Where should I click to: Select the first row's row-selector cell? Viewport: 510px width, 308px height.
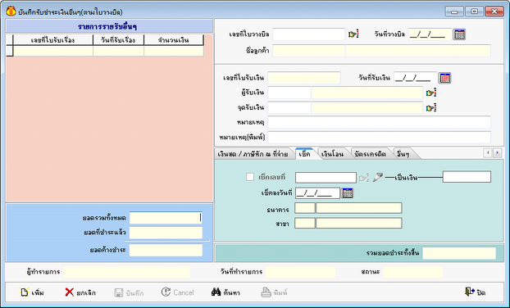click(x=10, y=51)
